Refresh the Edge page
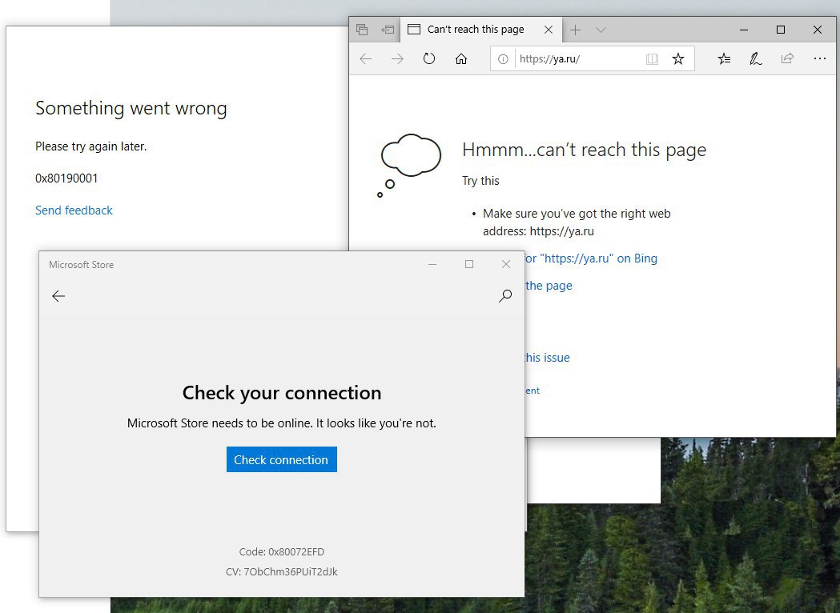Viewport: 840px width, 613px height. pyautogui.click(x=429, y=58)
